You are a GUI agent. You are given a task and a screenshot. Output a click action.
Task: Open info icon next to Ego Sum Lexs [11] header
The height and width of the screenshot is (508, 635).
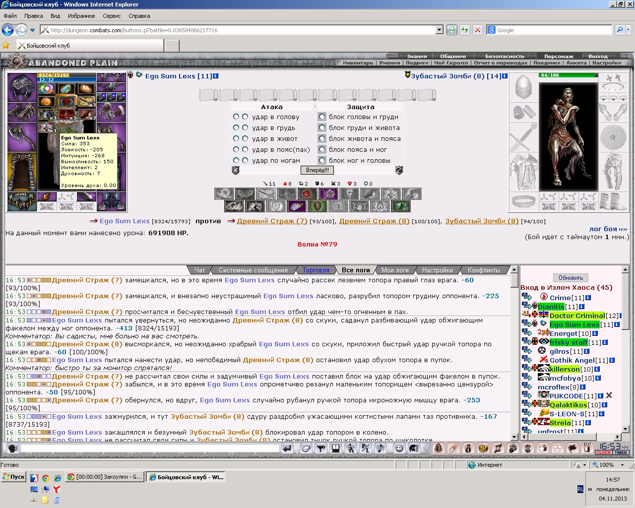click(x=215, y=76)
